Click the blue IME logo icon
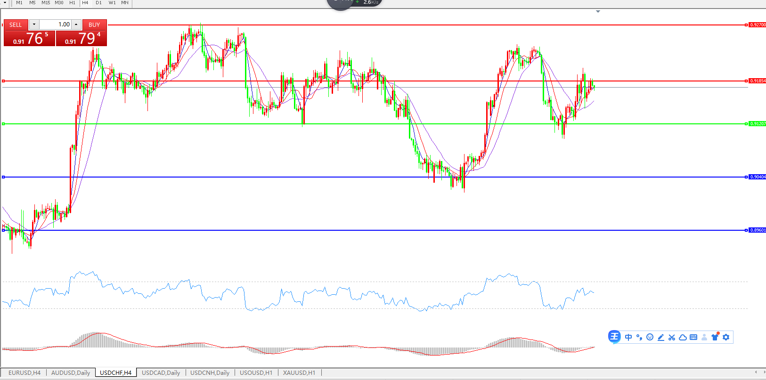This screenshot has height=380, width=766. click(614, 337)
